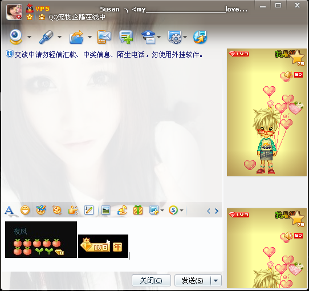Click the bottom QQ show avatar panel
The image size is (309, 291).
[267, 248]
